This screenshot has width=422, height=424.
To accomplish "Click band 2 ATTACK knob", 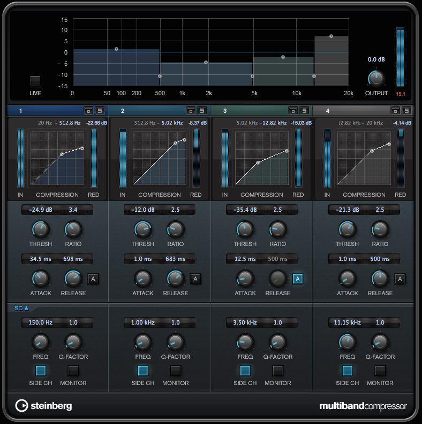I will (x=143, y=279).
